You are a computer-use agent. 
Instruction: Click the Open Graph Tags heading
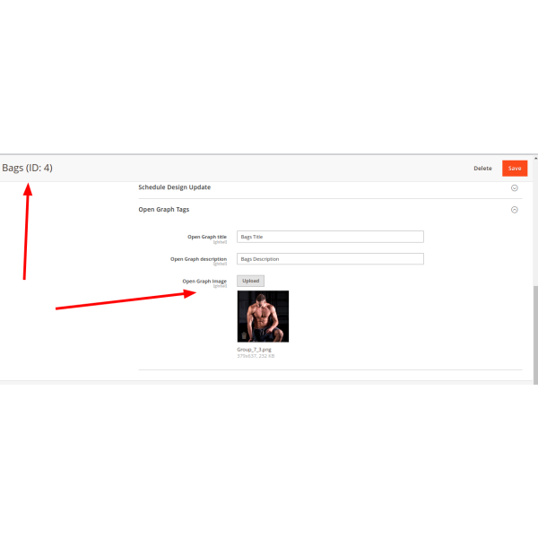tap(164, 209)
